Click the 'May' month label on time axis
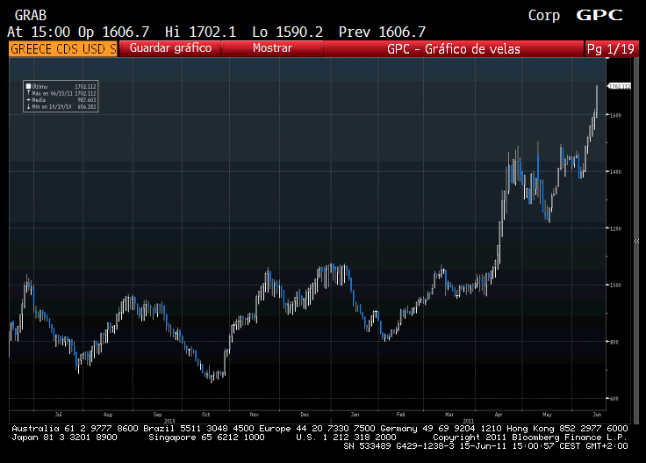Viewport: 646px width, 463px height. [x=547, y=415]
